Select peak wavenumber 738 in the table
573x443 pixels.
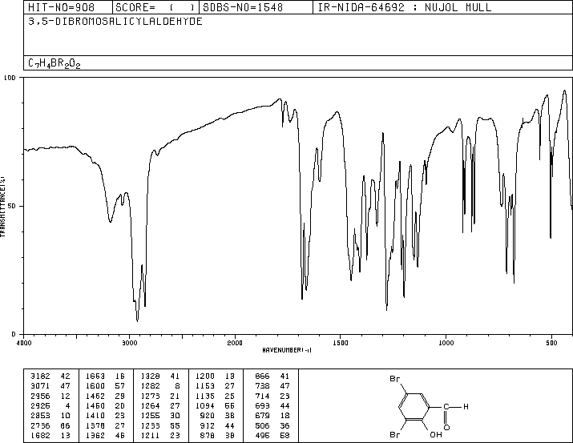(262, 386)
